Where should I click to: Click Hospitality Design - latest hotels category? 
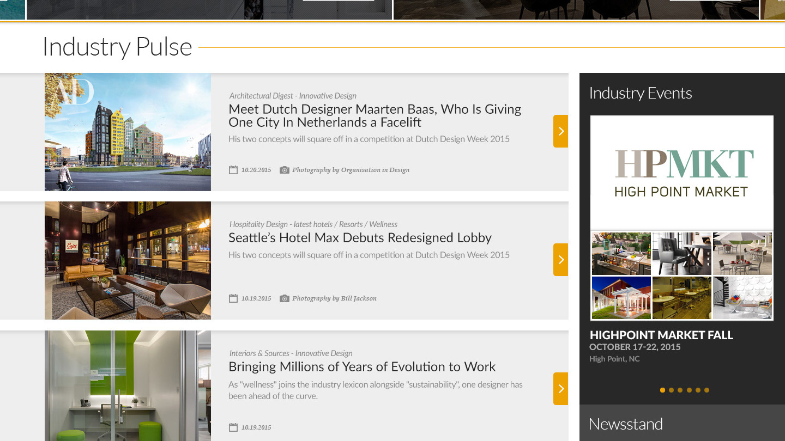point(313,224)
